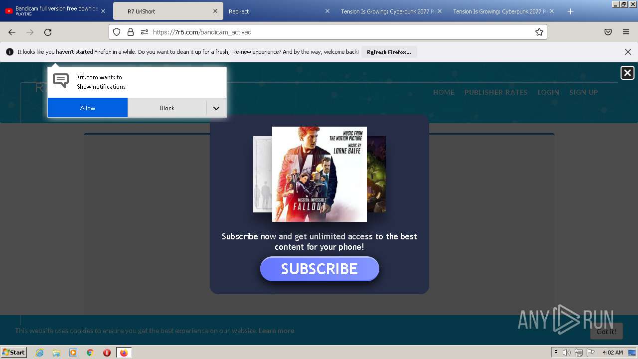This screenshot has height=359, width=638.
Task: Accept cookies with Got it button
Action: (x=606, y=332)
